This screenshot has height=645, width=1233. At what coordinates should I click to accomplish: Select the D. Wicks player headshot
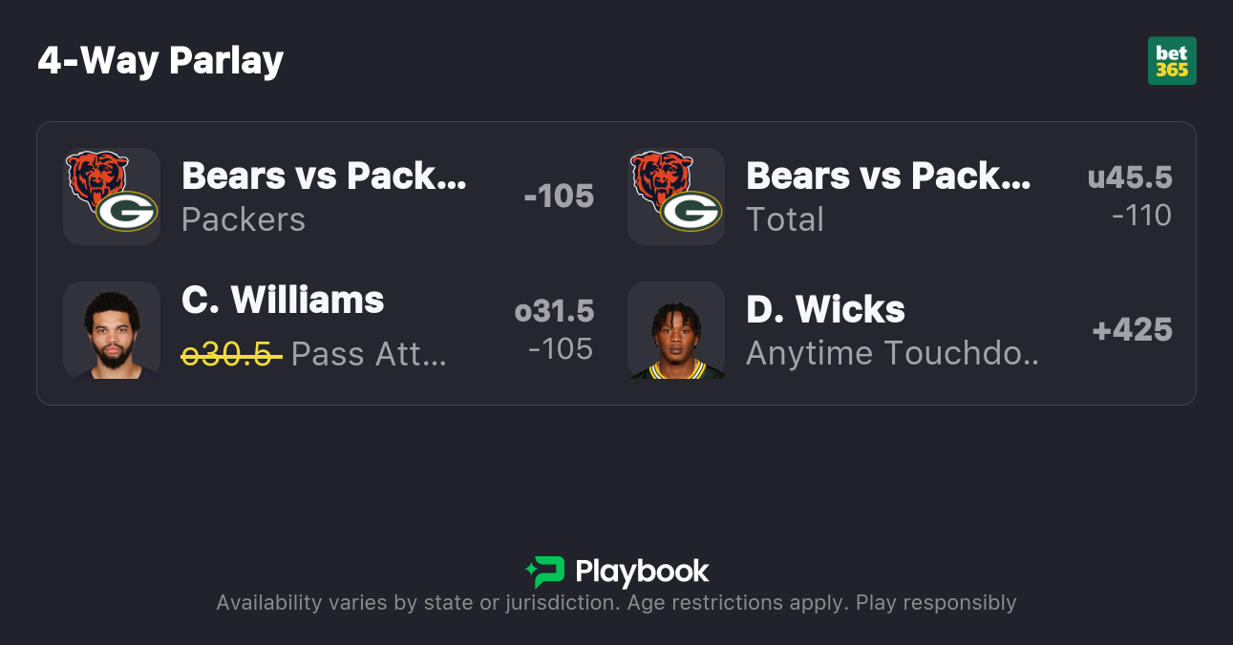(x=676, y=330)
